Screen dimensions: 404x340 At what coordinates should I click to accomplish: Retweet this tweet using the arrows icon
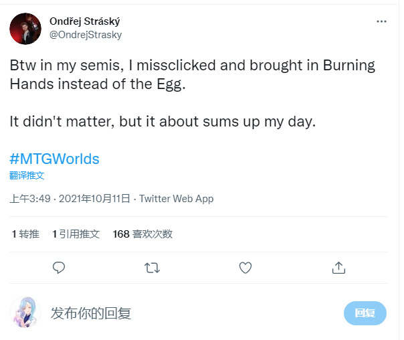(152, 268)
